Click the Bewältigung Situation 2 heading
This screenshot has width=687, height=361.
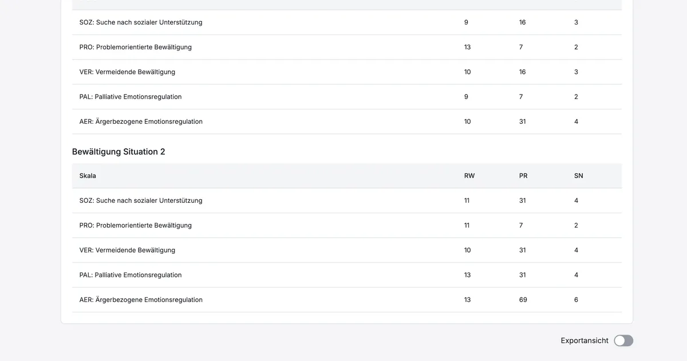click(x=119, y=152)
